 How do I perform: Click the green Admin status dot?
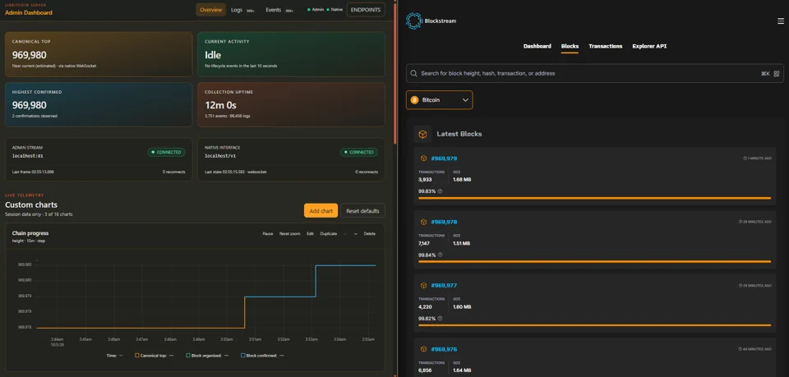(x=309, y=10)
